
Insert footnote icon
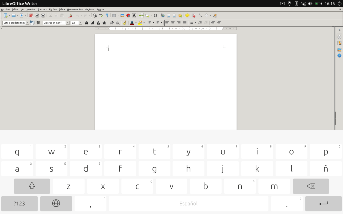pyautogui.click(x=169, y=15)
